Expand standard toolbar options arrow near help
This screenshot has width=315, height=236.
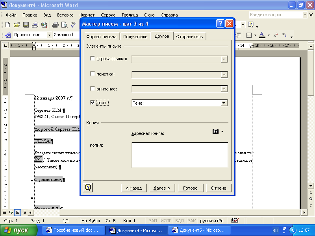click(257, 26)
